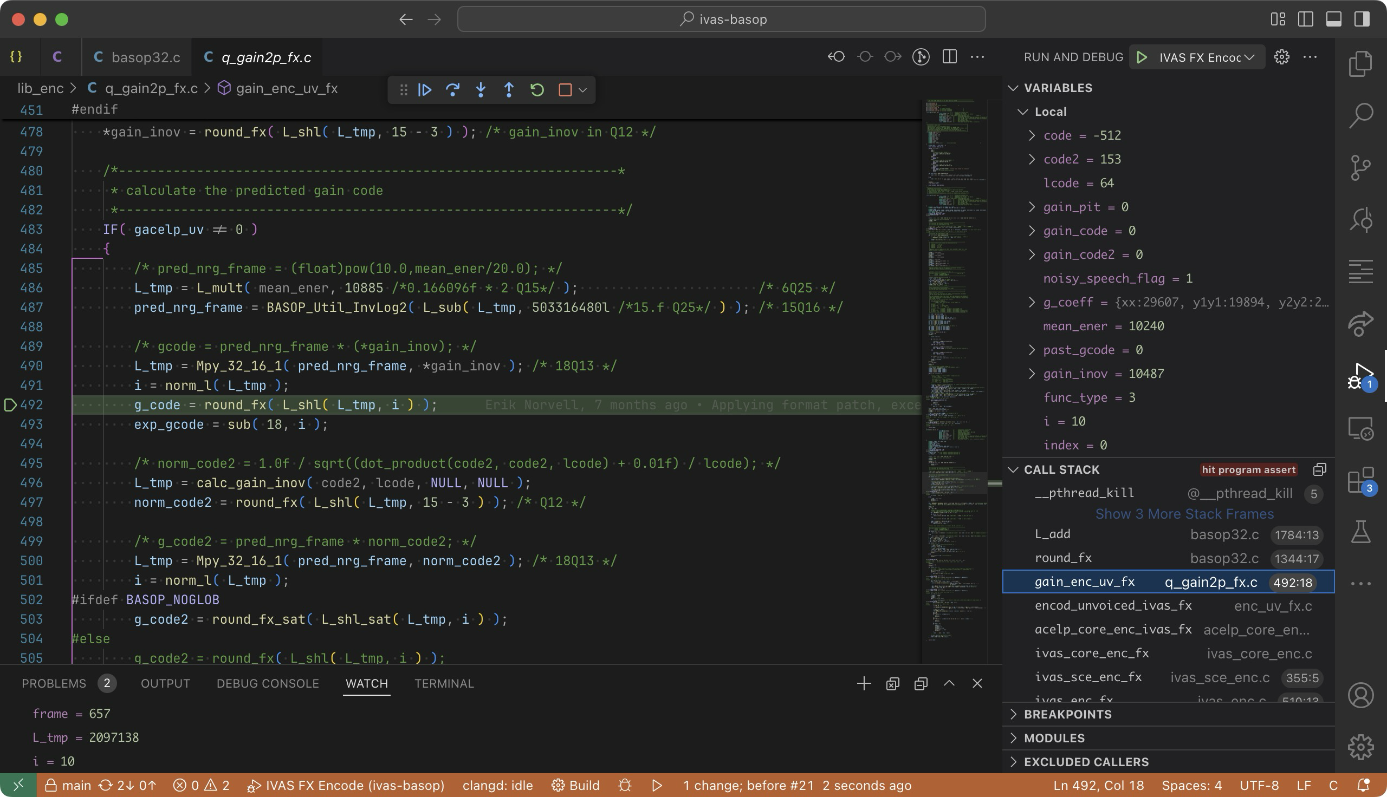Viewport: 1387px width, 797px height.
Task: Click the debug Step Into arrow
Action: [481, 90]
